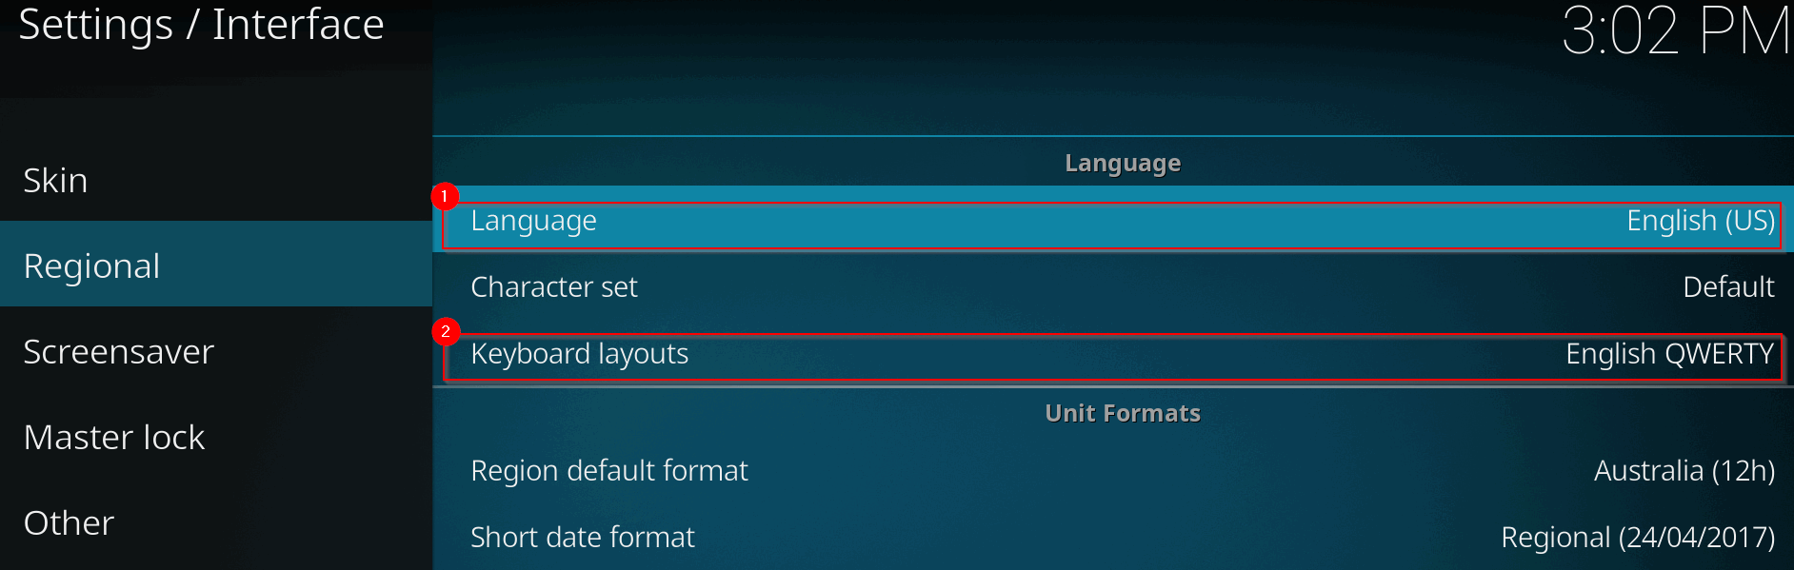This screenshot has width=1794, height=570.
Task: Click the Regional (24/04/2017) date value
Action: (x=1637, y=537)
